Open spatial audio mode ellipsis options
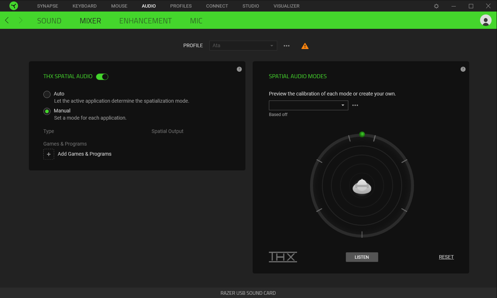 355,105
